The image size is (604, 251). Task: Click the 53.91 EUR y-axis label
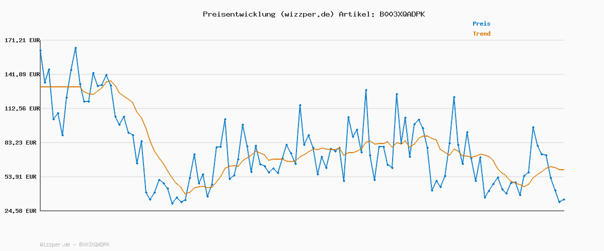click(22, 177)
